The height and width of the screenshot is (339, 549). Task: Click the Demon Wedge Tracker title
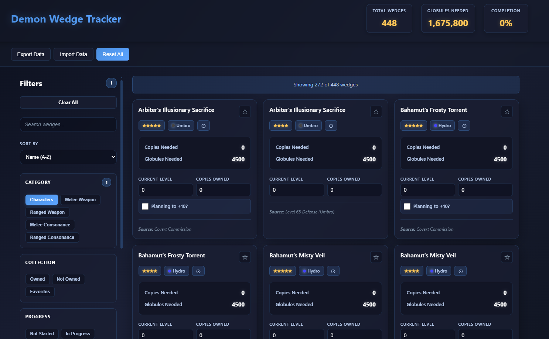coord(66,19)
